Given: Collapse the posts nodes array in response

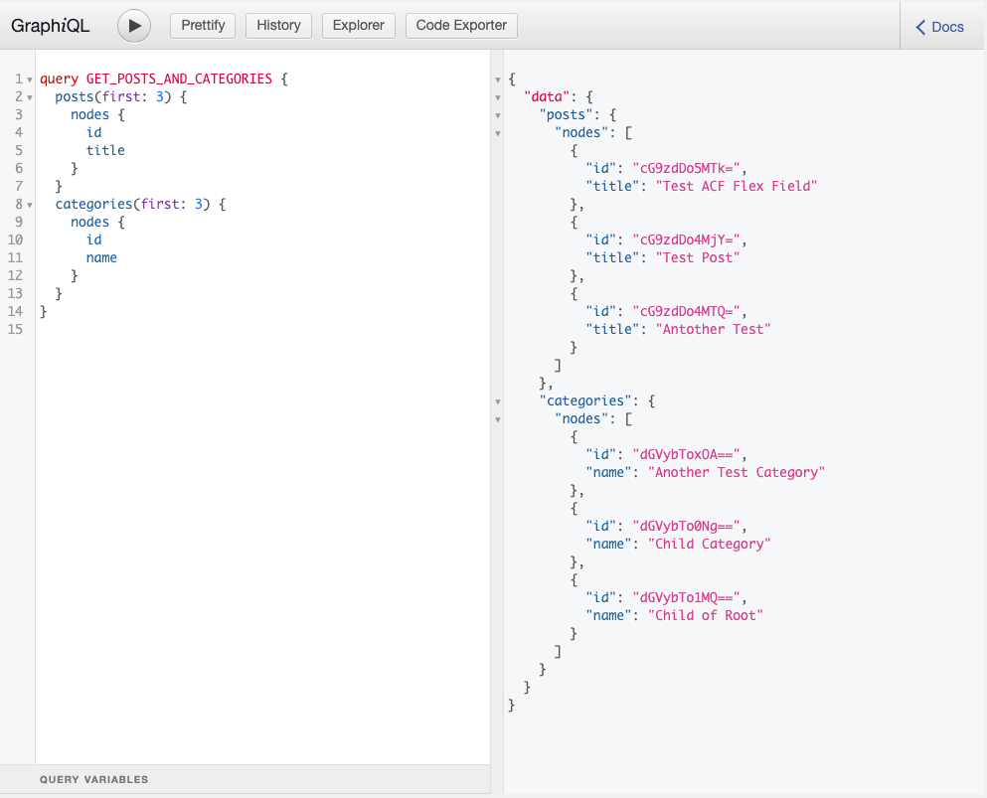Looking at the screenshot, I should tap(497, 133).
